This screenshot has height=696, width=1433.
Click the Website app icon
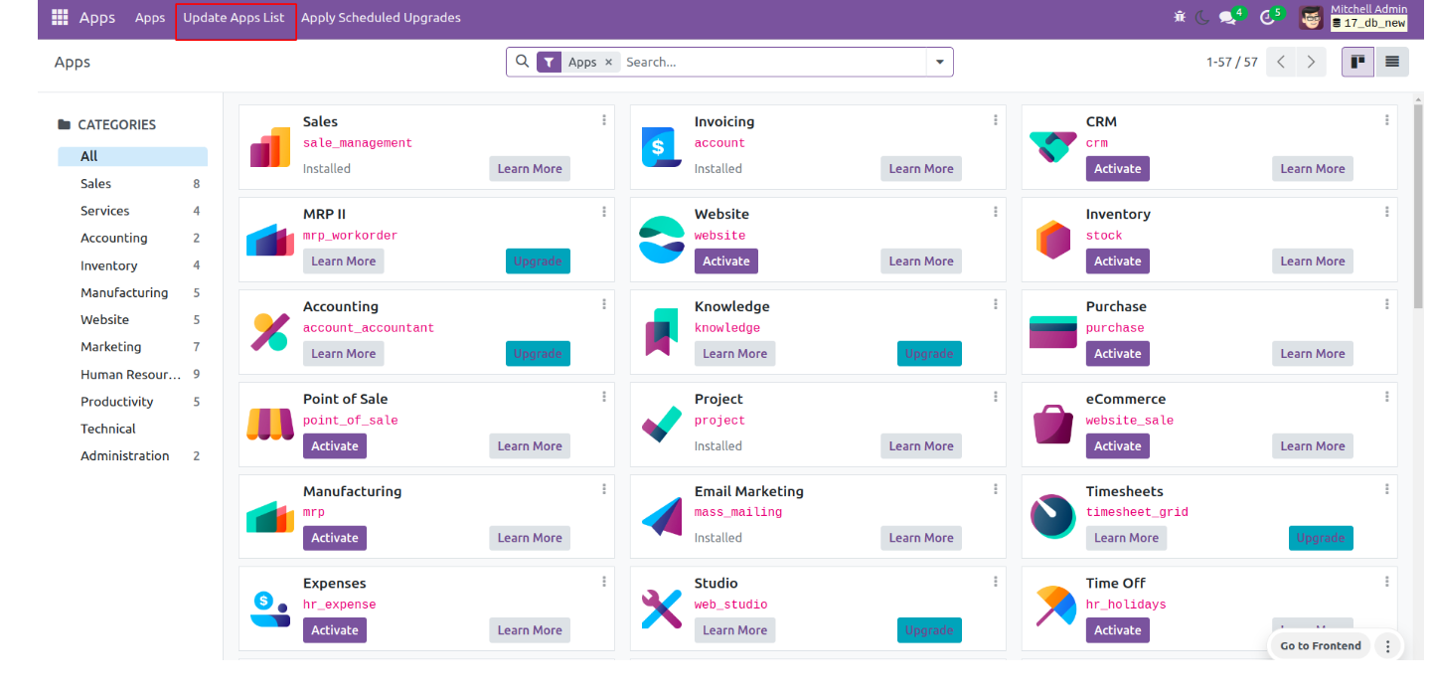click(662, 240)
